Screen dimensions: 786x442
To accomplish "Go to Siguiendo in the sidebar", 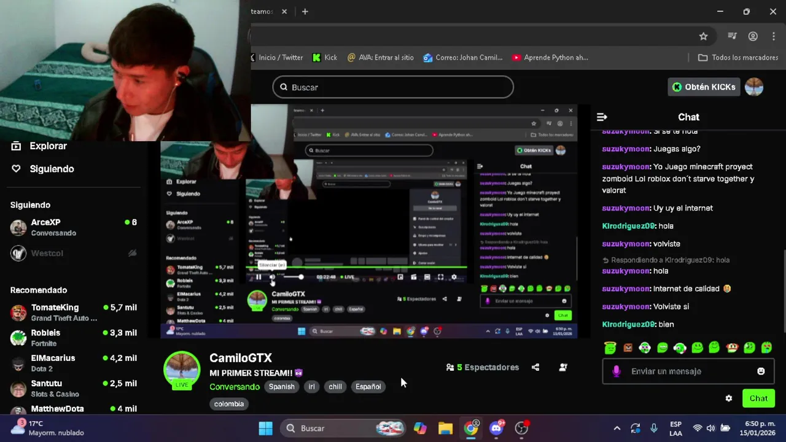I will (x=52, y=169).
